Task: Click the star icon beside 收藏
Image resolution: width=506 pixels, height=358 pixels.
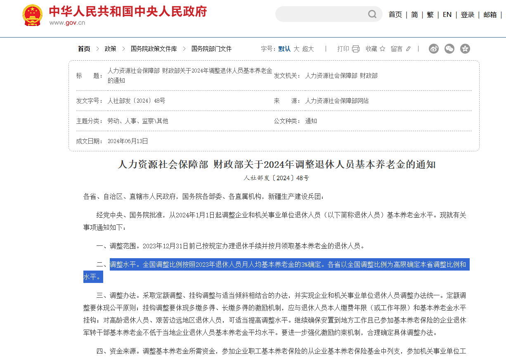Action: [x=383, y=48]
